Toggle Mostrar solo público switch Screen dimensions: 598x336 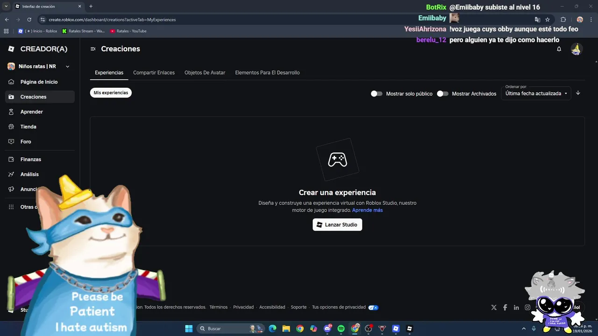point(377,93)
